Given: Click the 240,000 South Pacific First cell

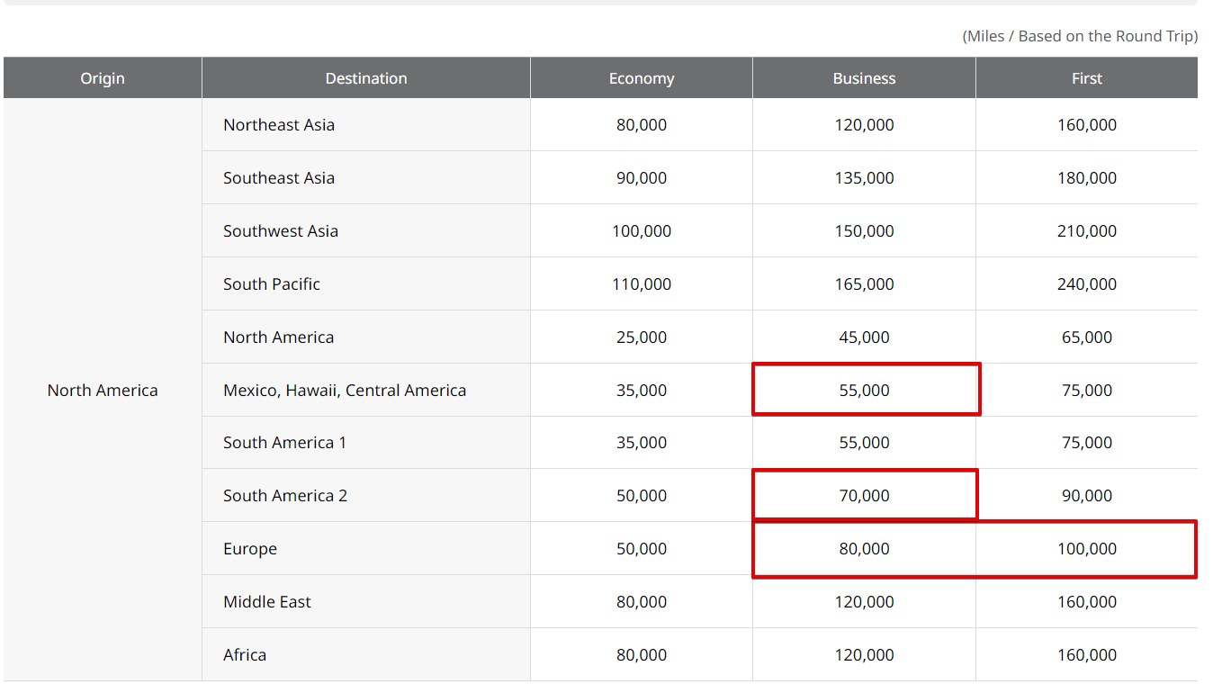Looking at the screenshot, I should [1085, 283].
